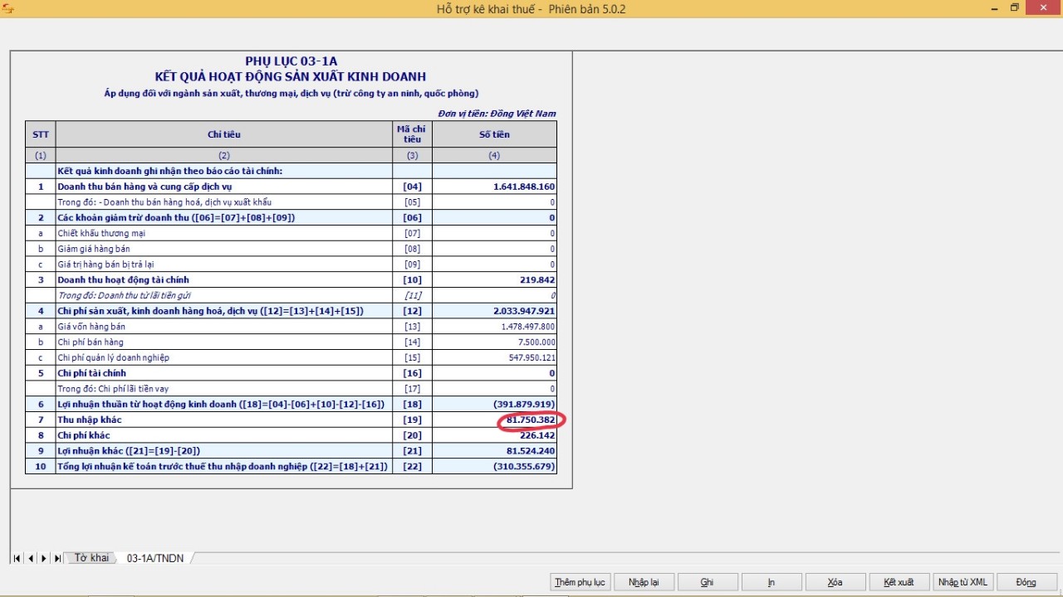Click the row label Chi phí quản lý doanh nghiệp
The image size is (1063, 597).
click(113, 358)
